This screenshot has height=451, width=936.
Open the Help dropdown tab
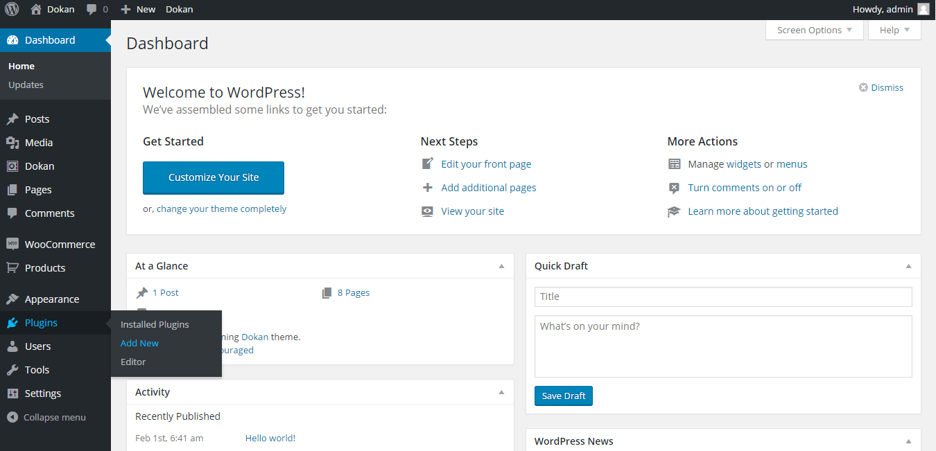[894, 30]
